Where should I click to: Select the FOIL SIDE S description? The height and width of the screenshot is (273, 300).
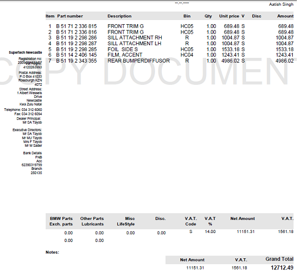coord(122,49)
